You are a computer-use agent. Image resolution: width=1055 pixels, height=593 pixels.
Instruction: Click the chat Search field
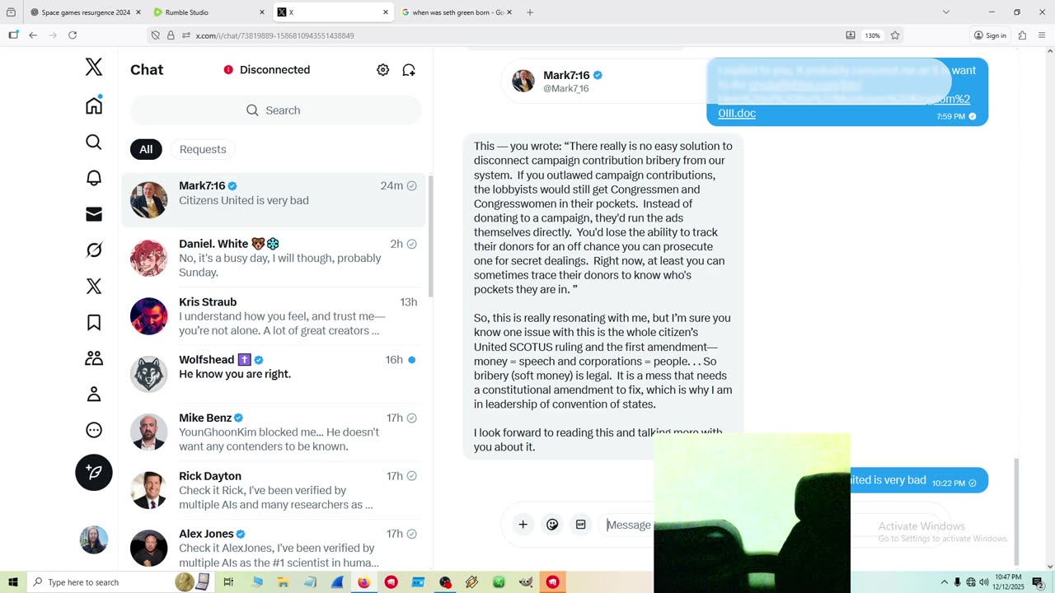pyautogui.click(x=275, y=110)
